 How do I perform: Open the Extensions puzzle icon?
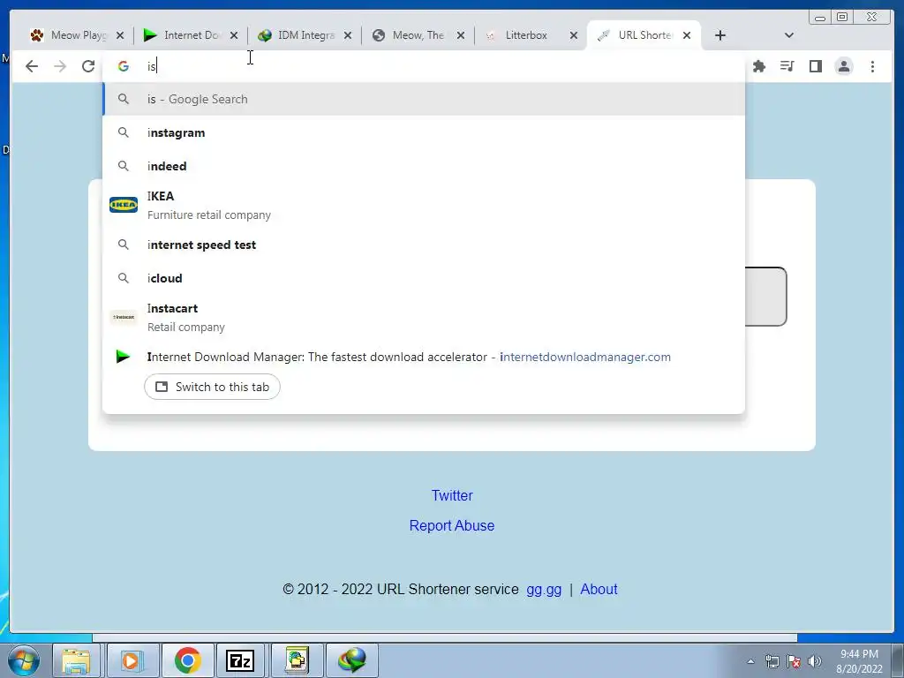point(759,66)
